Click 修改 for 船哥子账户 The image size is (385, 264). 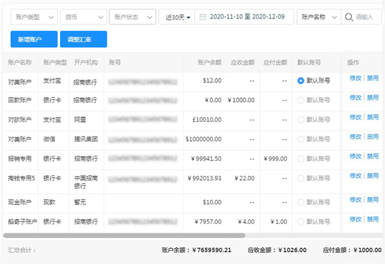[x=355, y=219]
